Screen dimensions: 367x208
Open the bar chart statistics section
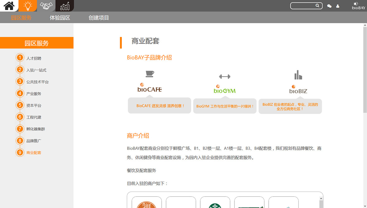65,6
